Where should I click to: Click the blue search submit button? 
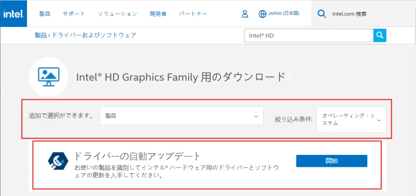click(x=380, y=35)
